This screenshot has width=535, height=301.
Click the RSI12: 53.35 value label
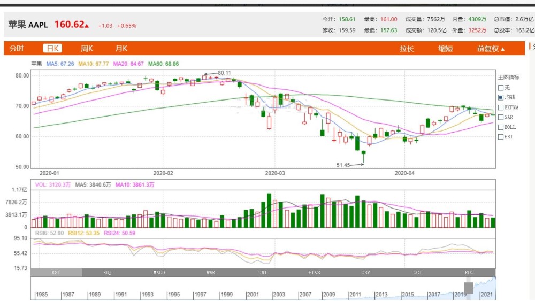tap(83, 233)
